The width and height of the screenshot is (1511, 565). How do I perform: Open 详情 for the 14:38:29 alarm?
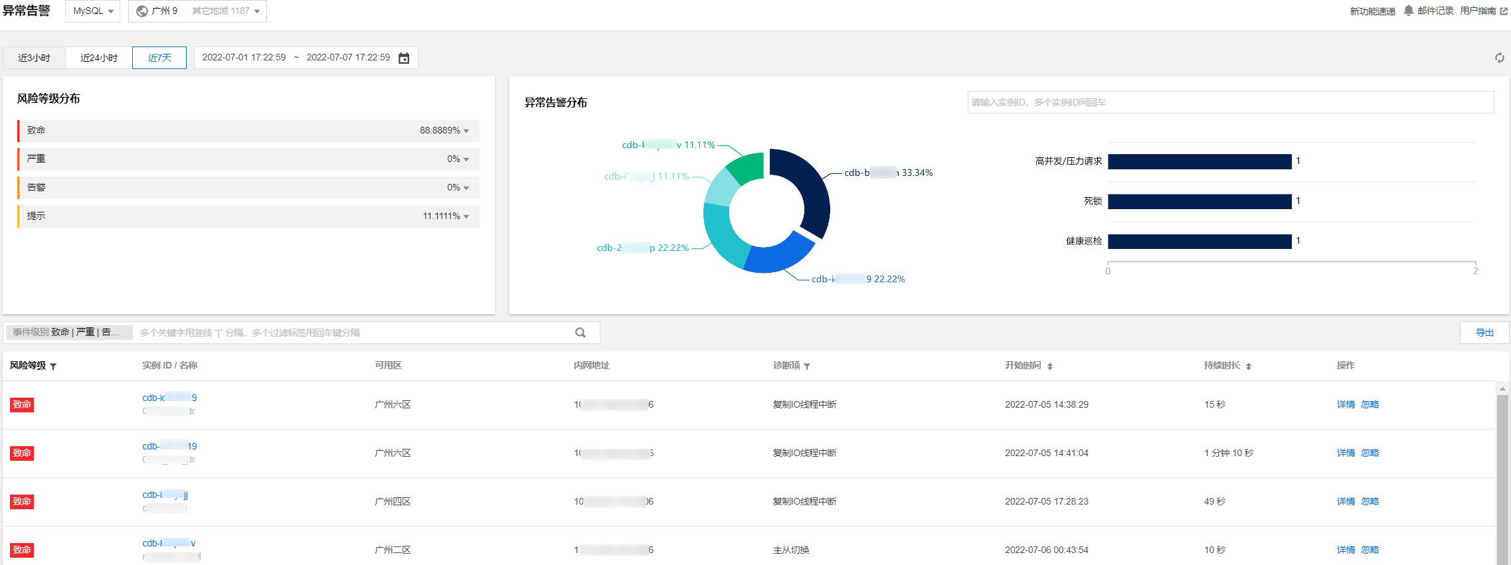[x=1346, y=405]
